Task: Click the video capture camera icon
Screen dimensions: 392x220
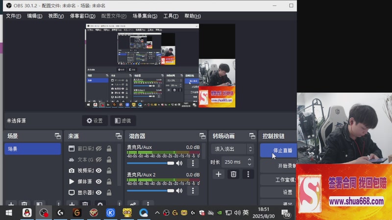Action: coord(72,171)
